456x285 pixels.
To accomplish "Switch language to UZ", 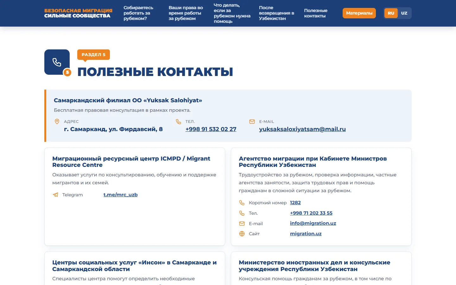I will [404, 13].
